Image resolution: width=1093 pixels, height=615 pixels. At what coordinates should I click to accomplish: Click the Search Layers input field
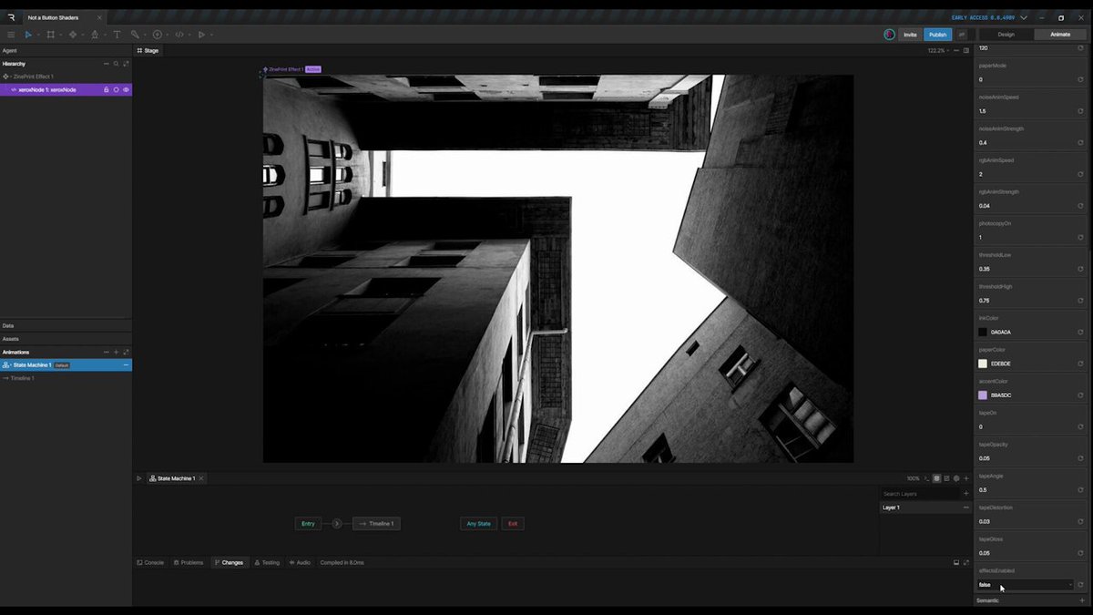(x=920, y=494)
